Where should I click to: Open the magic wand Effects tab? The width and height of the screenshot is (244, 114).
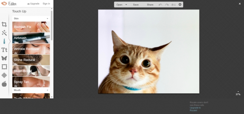4,33
